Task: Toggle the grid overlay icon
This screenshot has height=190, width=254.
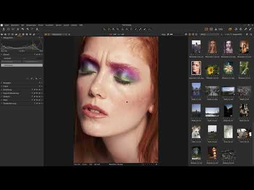Action: click(x=211, y=29)
